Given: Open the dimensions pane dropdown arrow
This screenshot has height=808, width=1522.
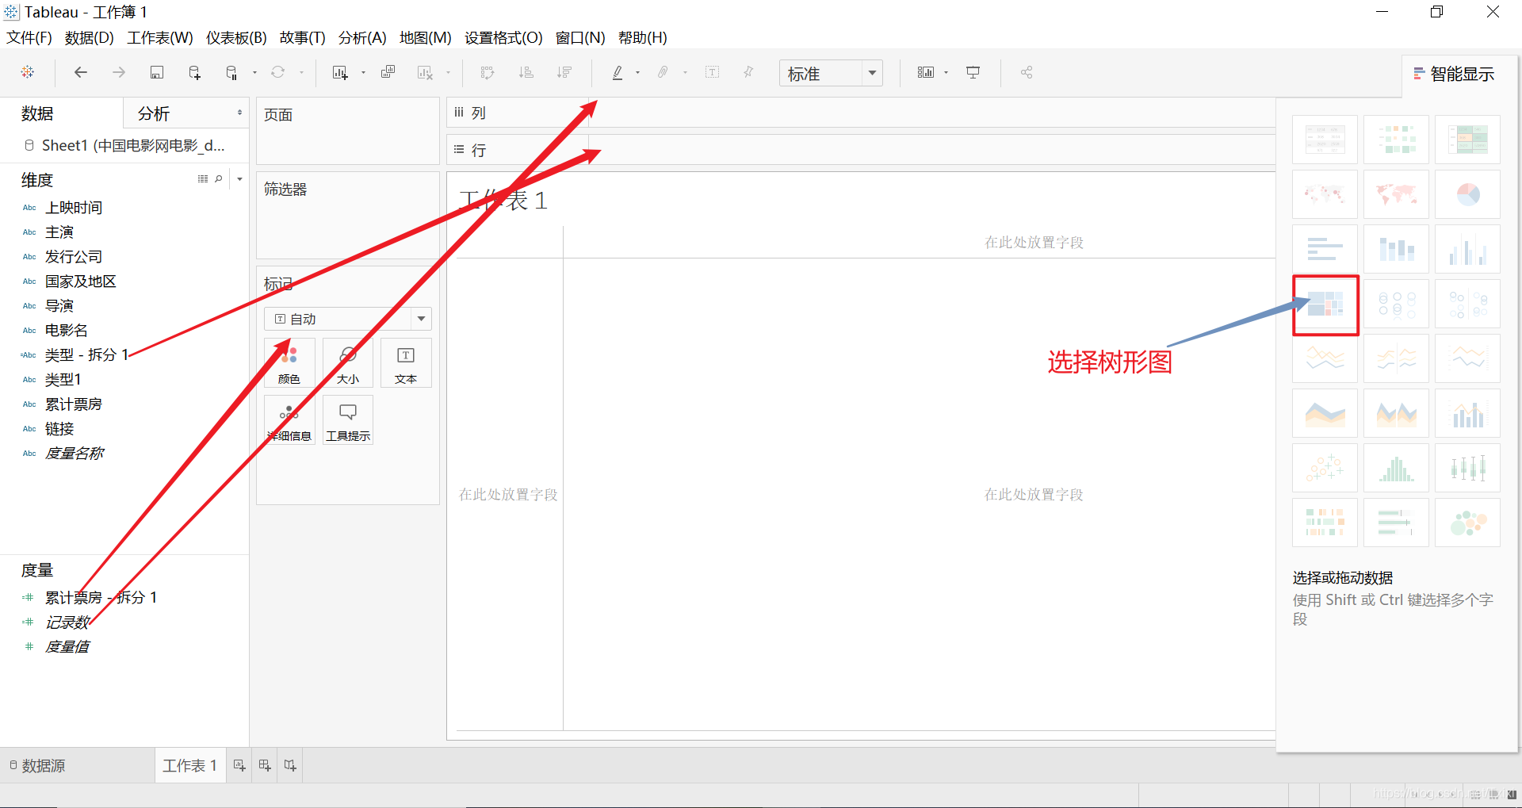Looking at the screenshot, I should click(239, 179).
